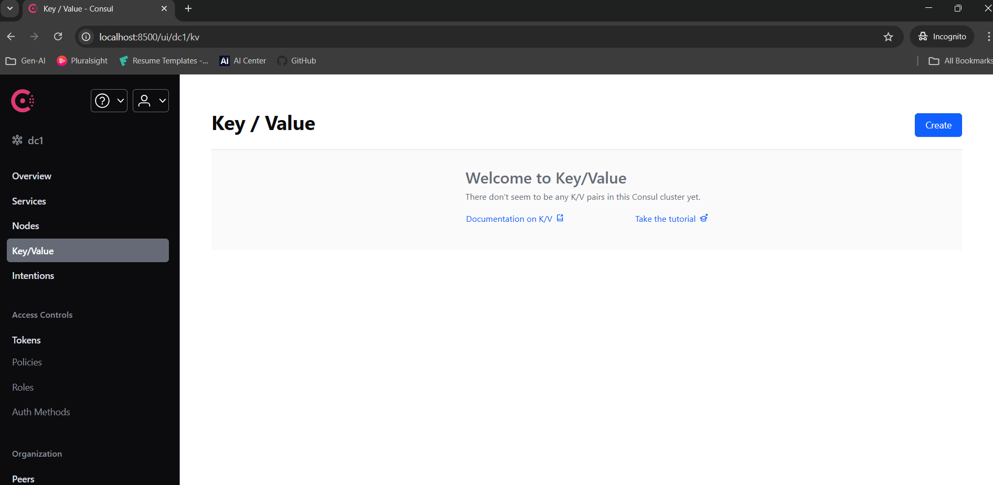This screenshot has width=993, height=485.
Task: Open the help question-mark icon
Action: point(103,100)
